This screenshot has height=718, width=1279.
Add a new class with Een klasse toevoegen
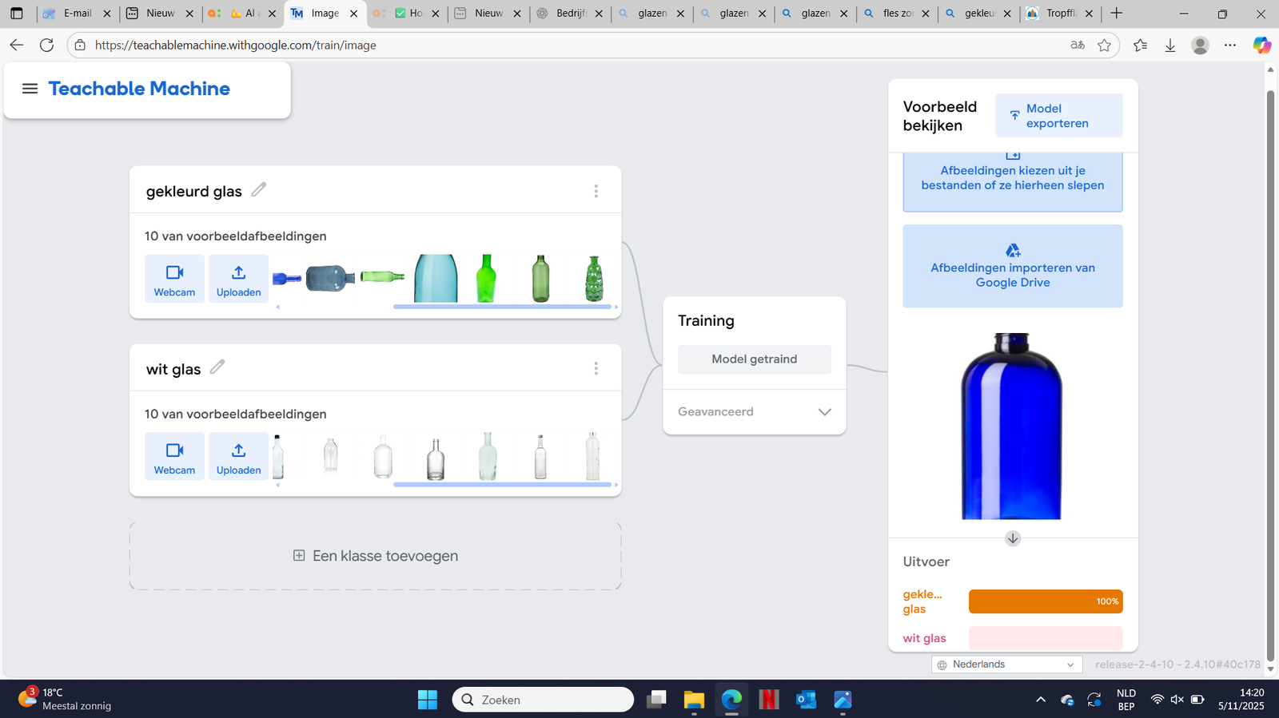(x=376, y=556)
